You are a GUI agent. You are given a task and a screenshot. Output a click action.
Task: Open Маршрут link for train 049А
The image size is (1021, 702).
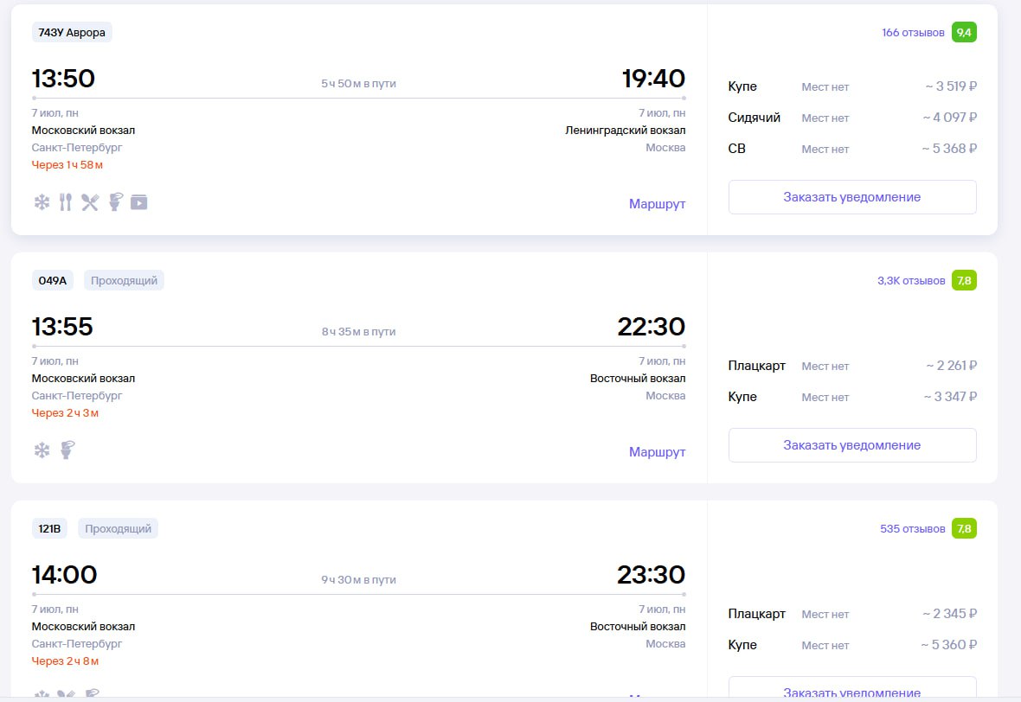coord(657,451)
